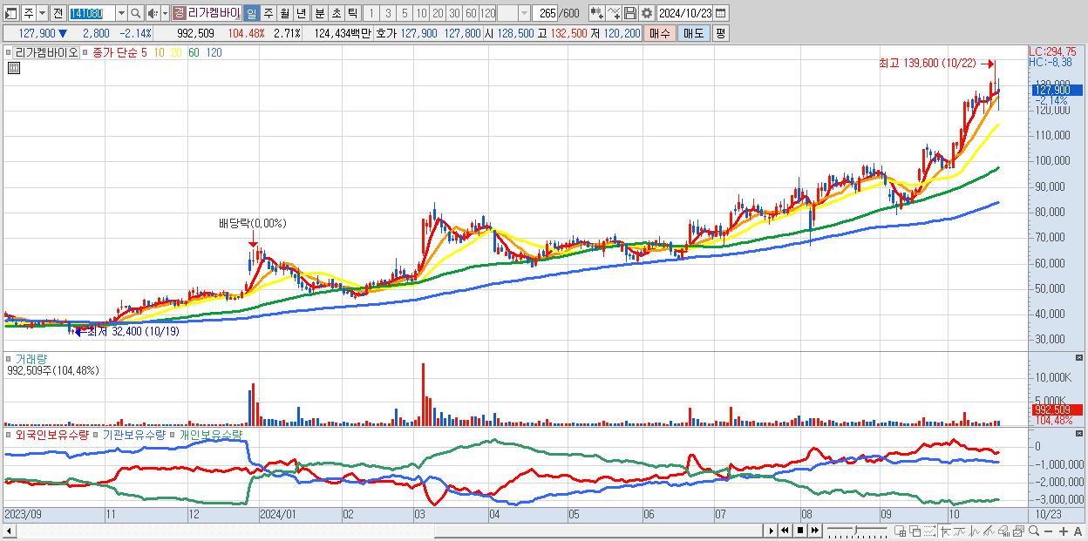This screenshot has height=541, width=1088.
Task: Click the 2024/10/23 date field
Action: pos(685,13)
